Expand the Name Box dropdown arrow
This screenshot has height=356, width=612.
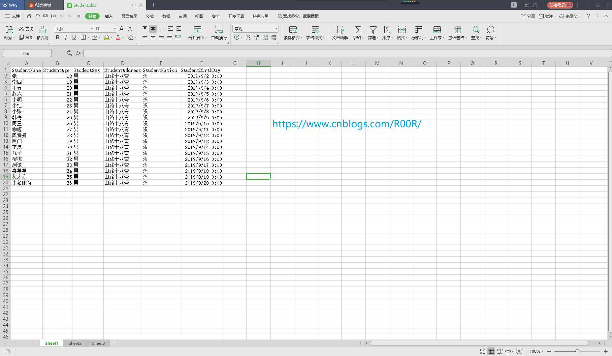(50, 53)
